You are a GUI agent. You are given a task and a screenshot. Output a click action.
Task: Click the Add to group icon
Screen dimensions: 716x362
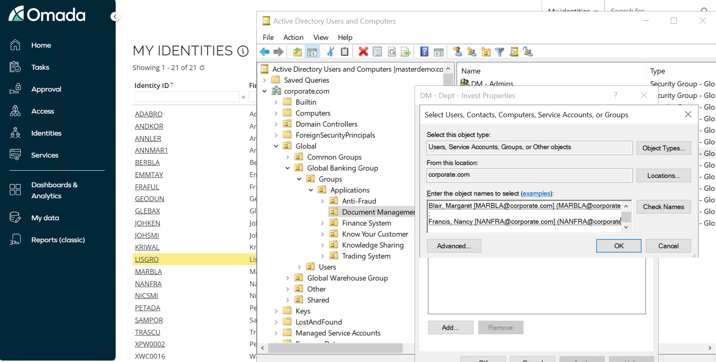pyautogui.click(x=528, y=52)
